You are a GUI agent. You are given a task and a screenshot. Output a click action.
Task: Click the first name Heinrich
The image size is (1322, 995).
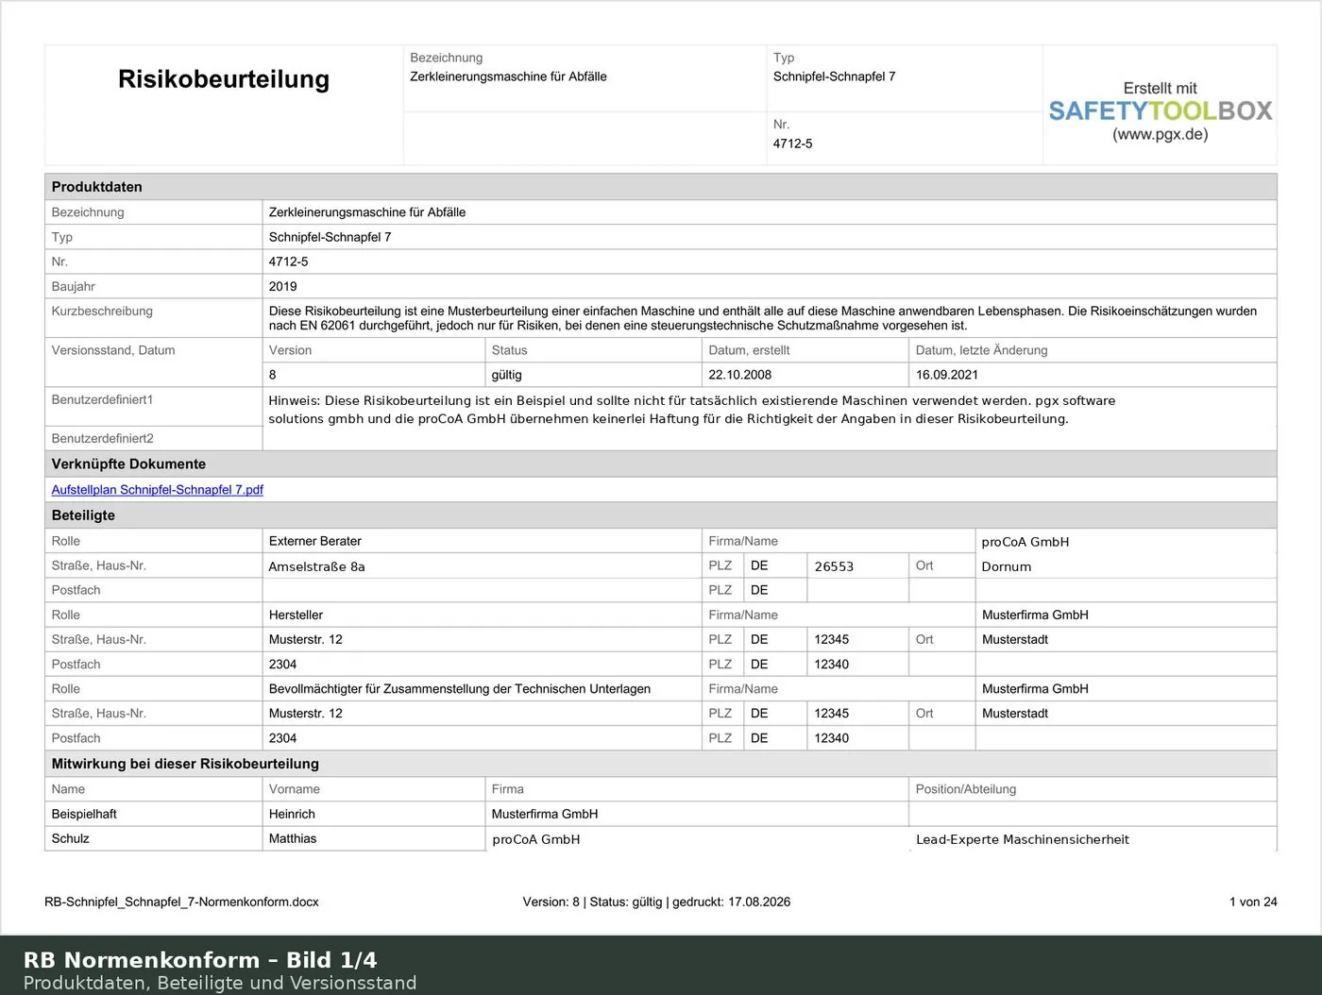[292, 814]
